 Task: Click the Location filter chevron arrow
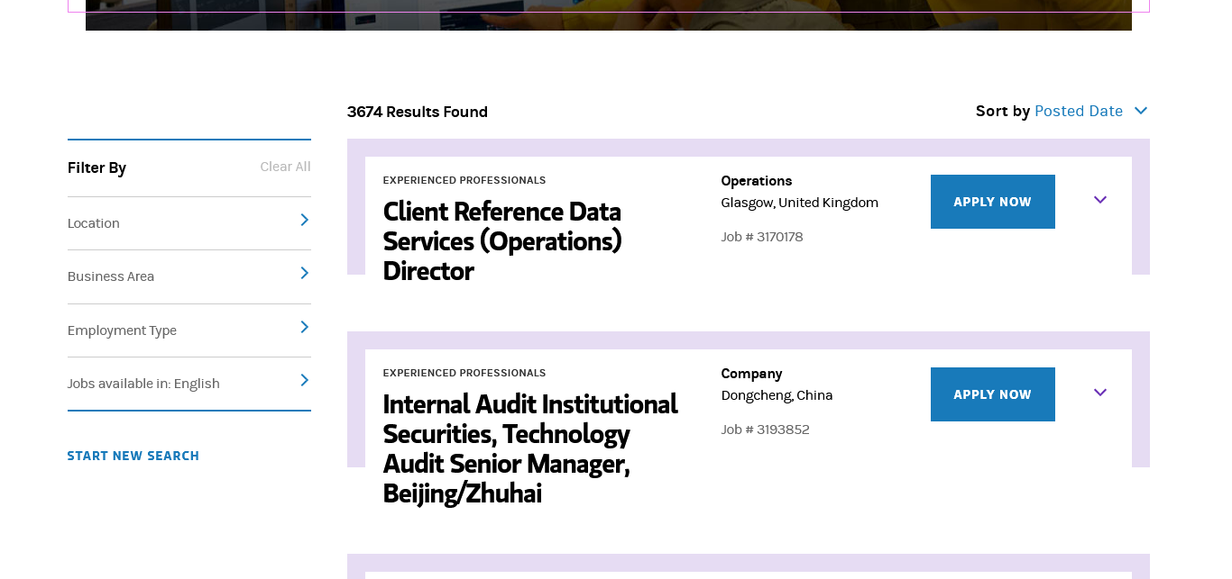coord(304,220)
